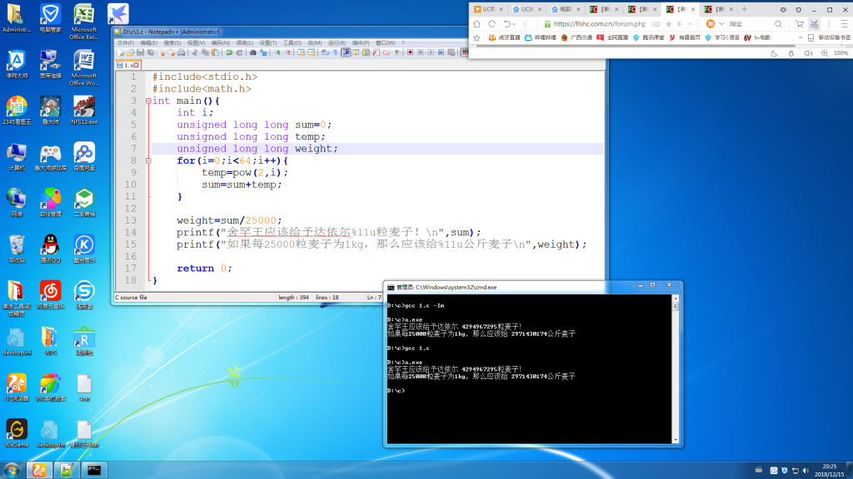853x479 pixels.
Task: Click the browser refresh icon
Action: click(491, 24)
